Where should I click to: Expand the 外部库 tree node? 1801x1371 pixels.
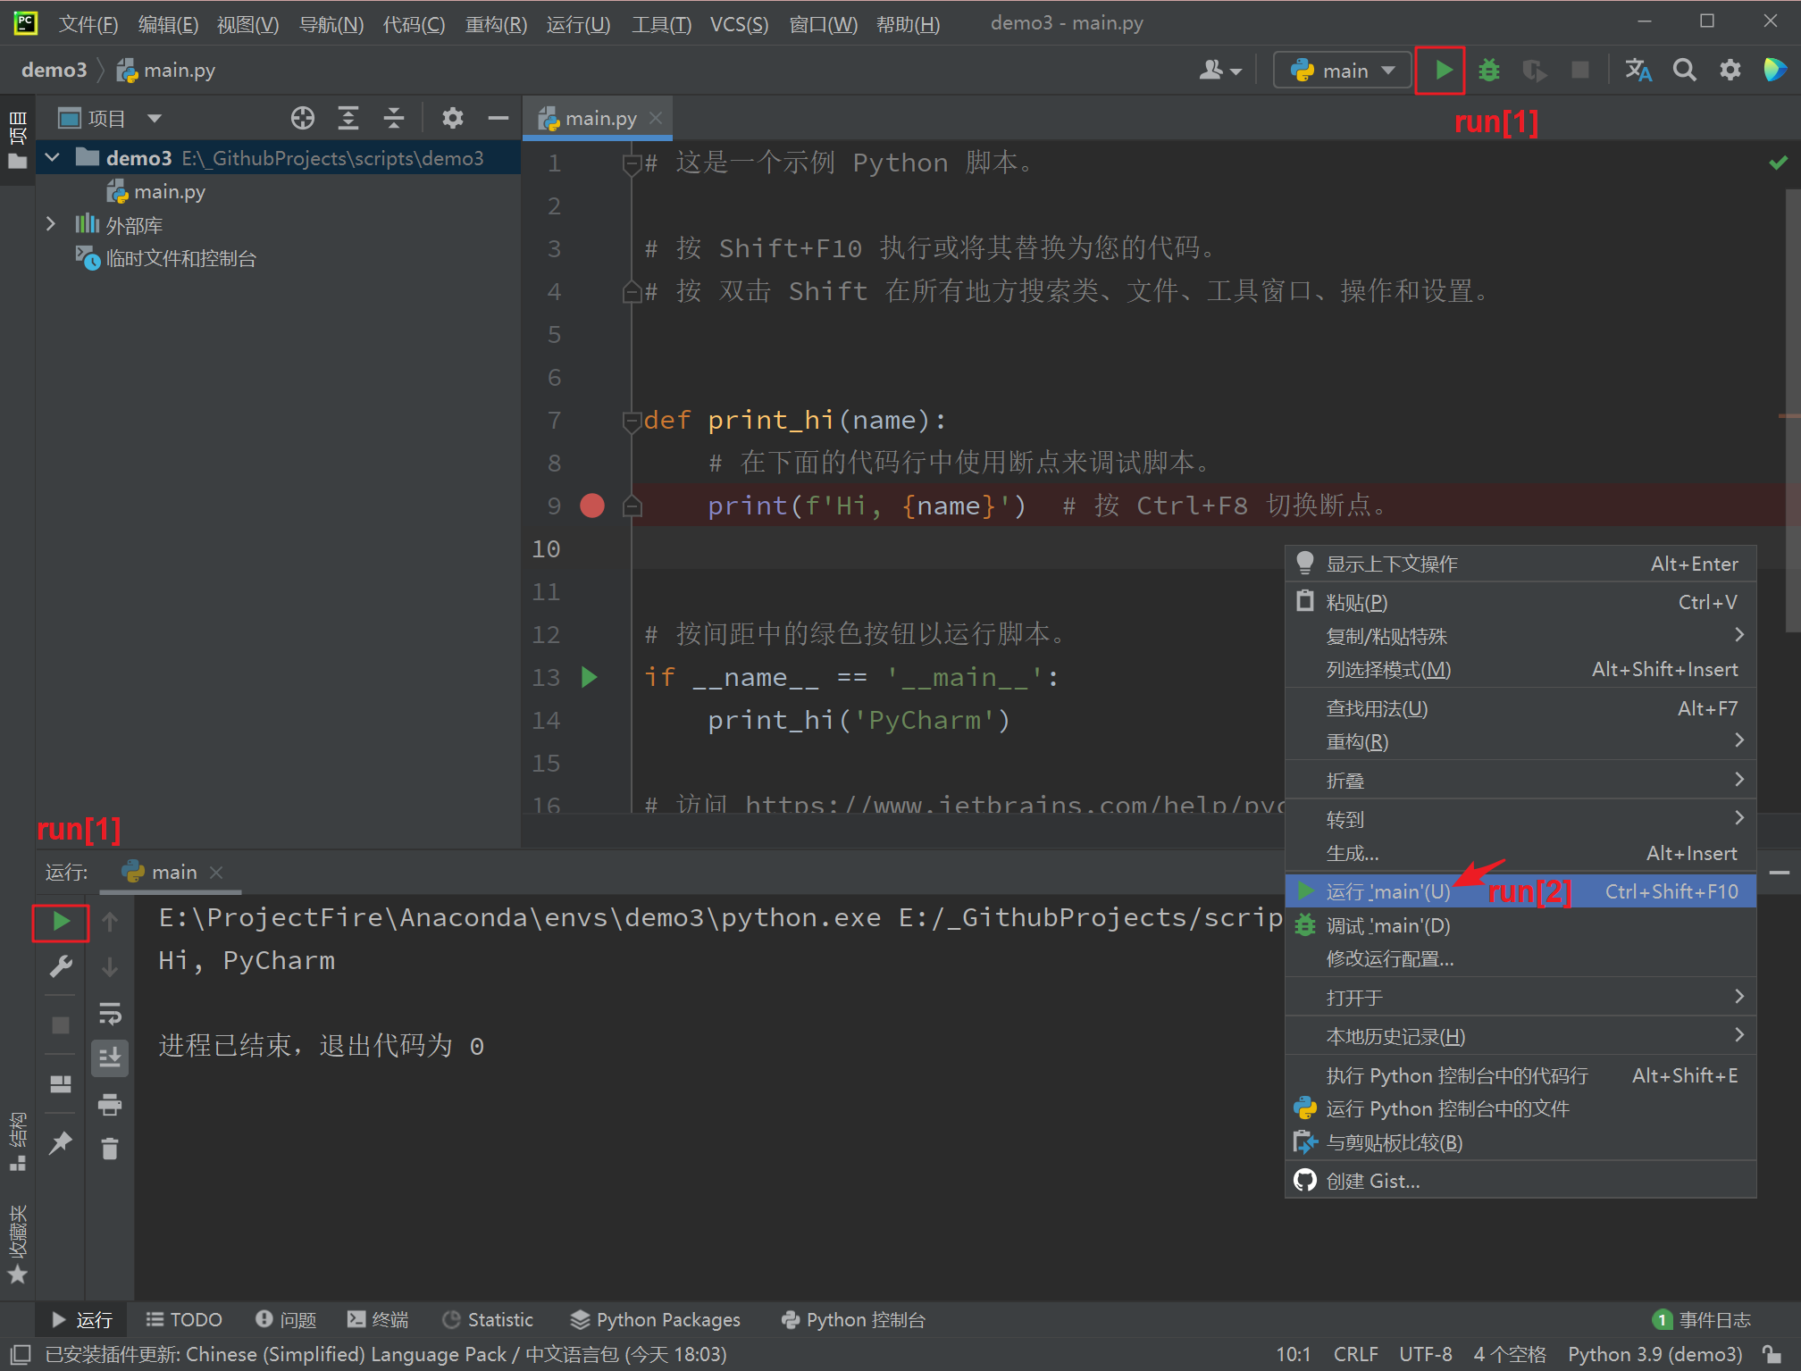click(x=51, y=224)
